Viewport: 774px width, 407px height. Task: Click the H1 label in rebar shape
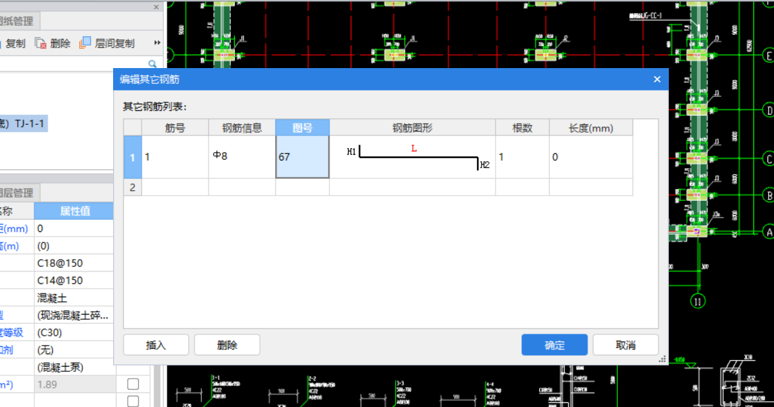[x=351, y=152]
